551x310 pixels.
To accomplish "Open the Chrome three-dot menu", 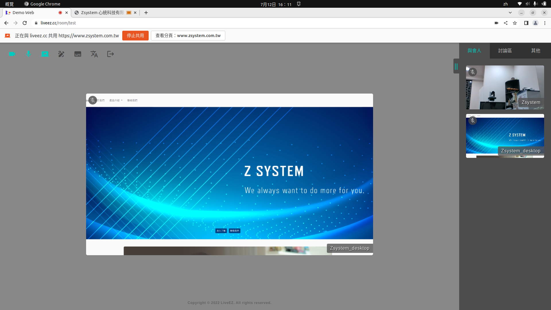I will (x=545, y=23).
